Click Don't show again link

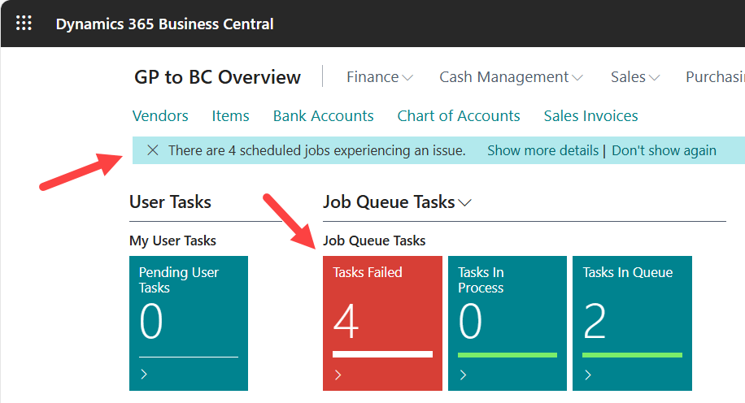[664, 150]
